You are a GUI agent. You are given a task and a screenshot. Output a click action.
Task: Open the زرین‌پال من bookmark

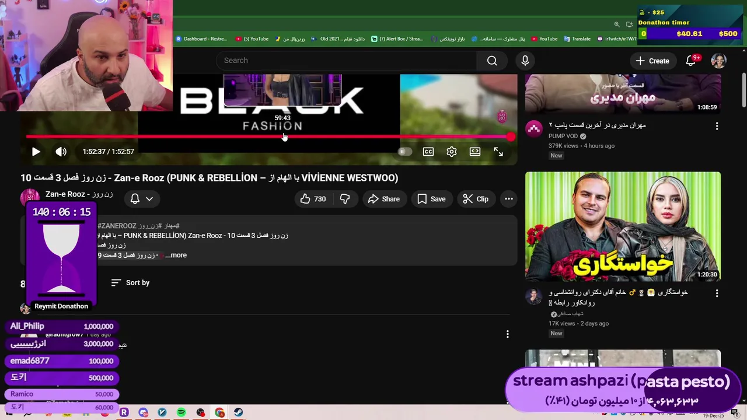(x=289, y=39)
